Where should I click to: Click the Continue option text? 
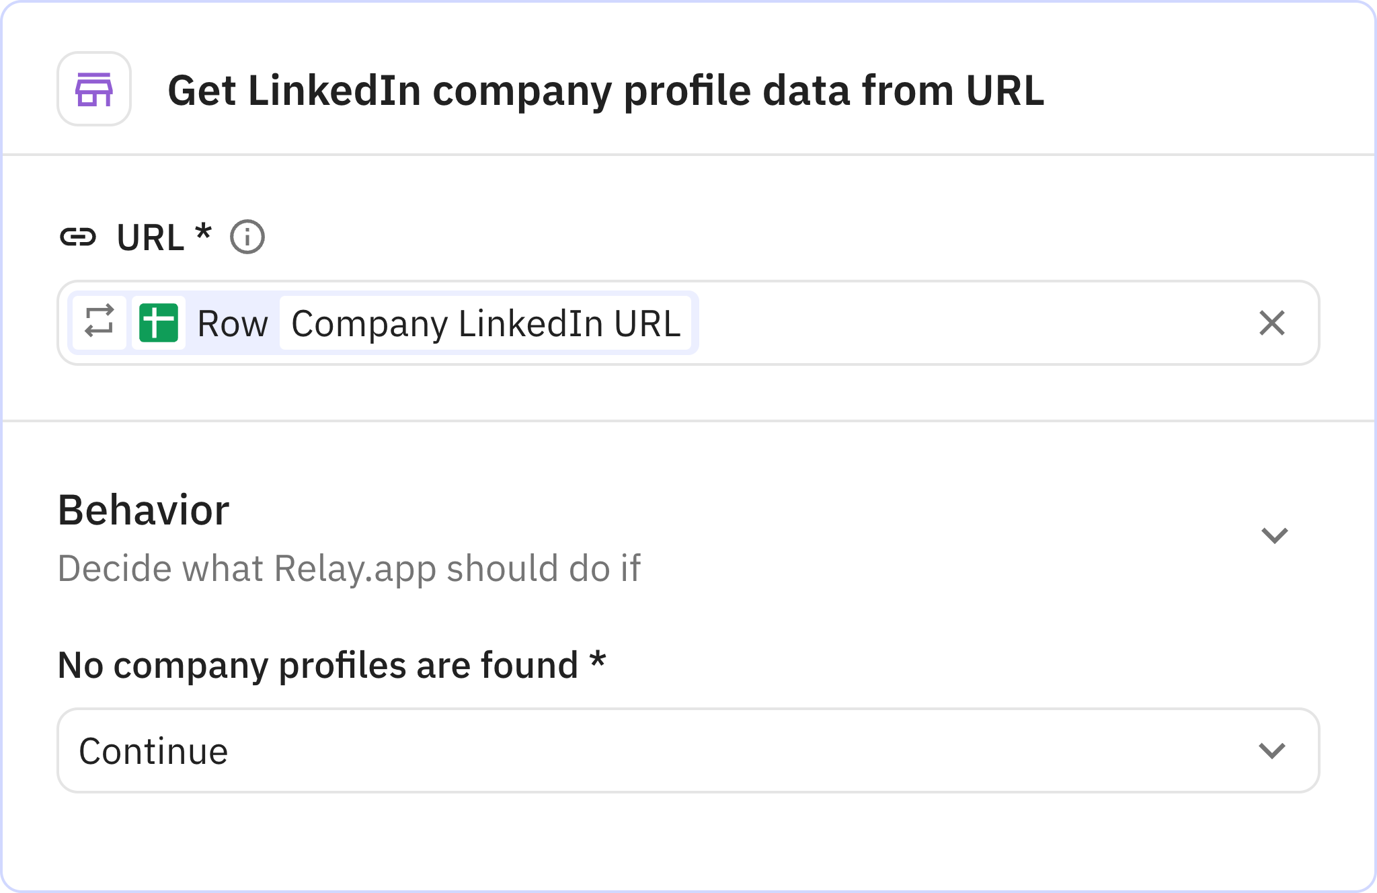[153, 751]
